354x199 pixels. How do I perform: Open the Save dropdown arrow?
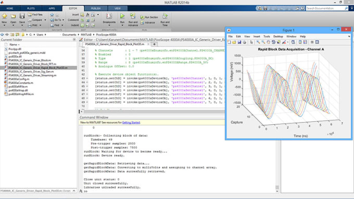22,25
